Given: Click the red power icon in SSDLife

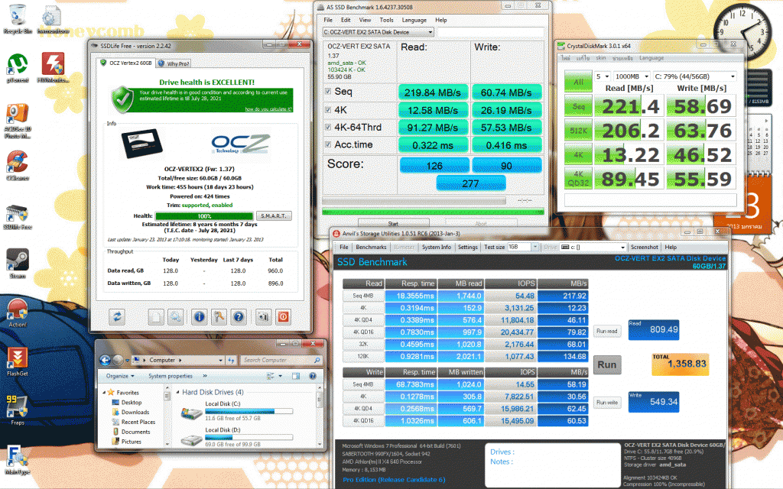Looking at the screenshot, I should click(x=283, y=316).
